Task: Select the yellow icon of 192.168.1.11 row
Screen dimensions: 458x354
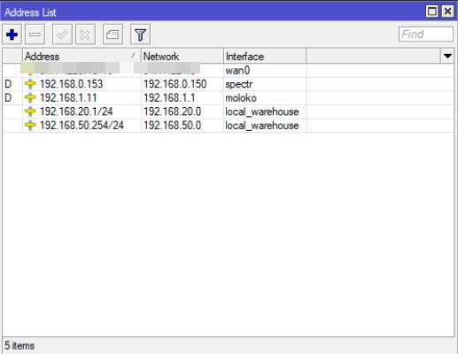Action: point(30,97)
